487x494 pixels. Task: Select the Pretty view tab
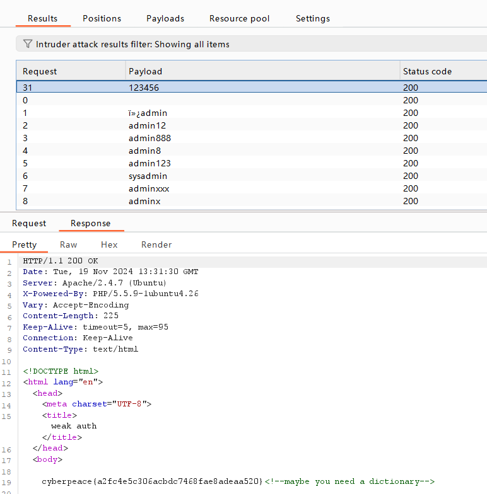(24, 244)
